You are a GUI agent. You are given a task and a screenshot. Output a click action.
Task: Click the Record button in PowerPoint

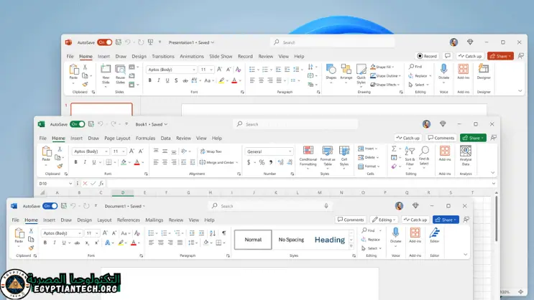pos(427,56)
